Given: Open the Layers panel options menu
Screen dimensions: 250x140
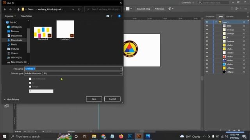Looking at the screenshot, I should pos(248,16).
